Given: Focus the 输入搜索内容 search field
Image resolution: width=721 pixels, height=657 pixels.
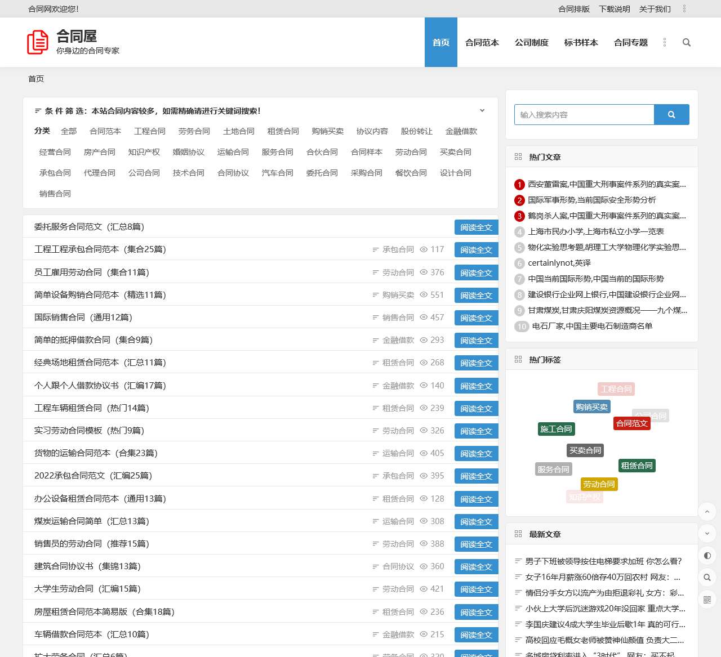Looking at the screenshot, I should (584, 115).
